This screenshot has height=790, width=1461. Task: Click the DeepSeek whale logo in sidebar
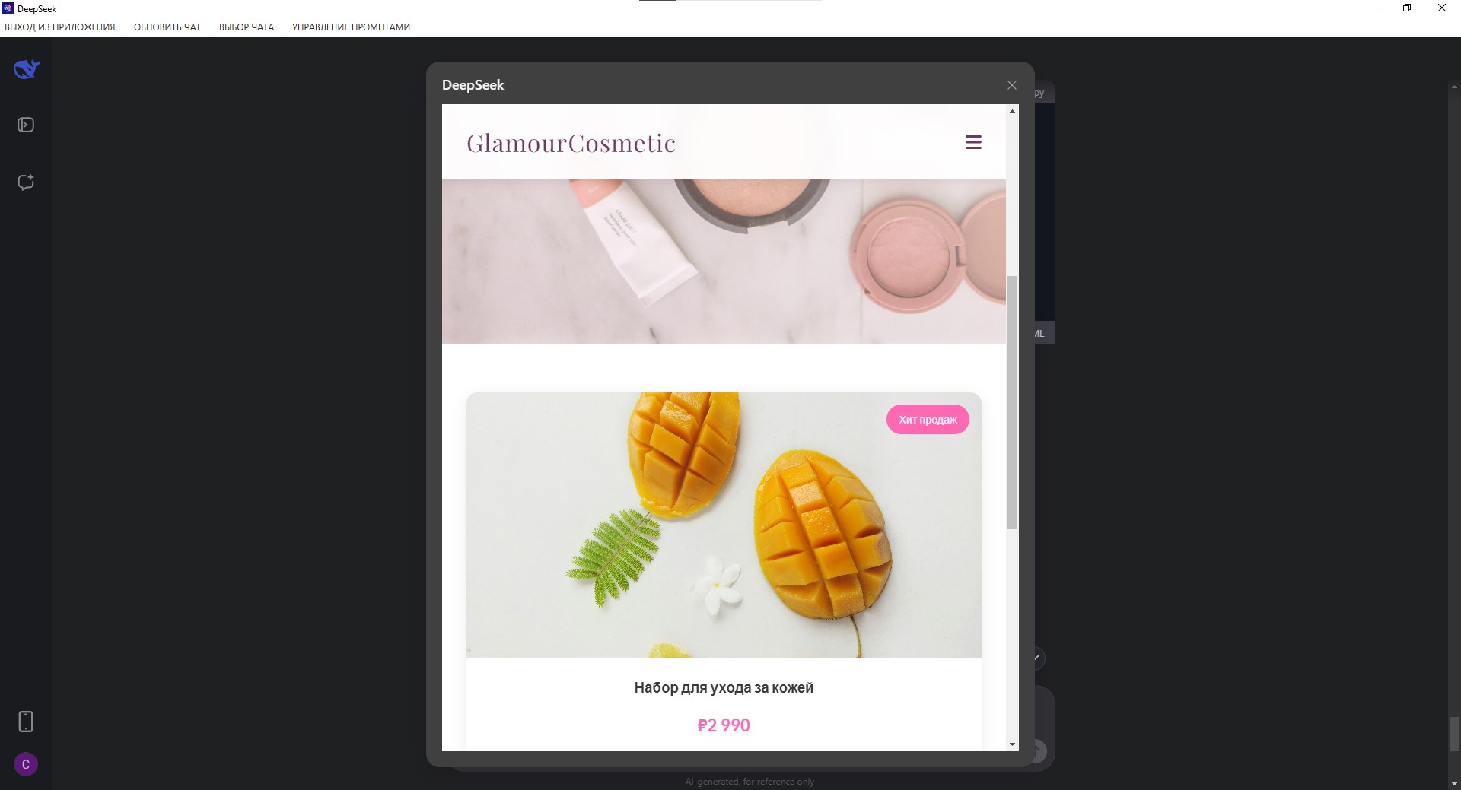coord(26,69)
